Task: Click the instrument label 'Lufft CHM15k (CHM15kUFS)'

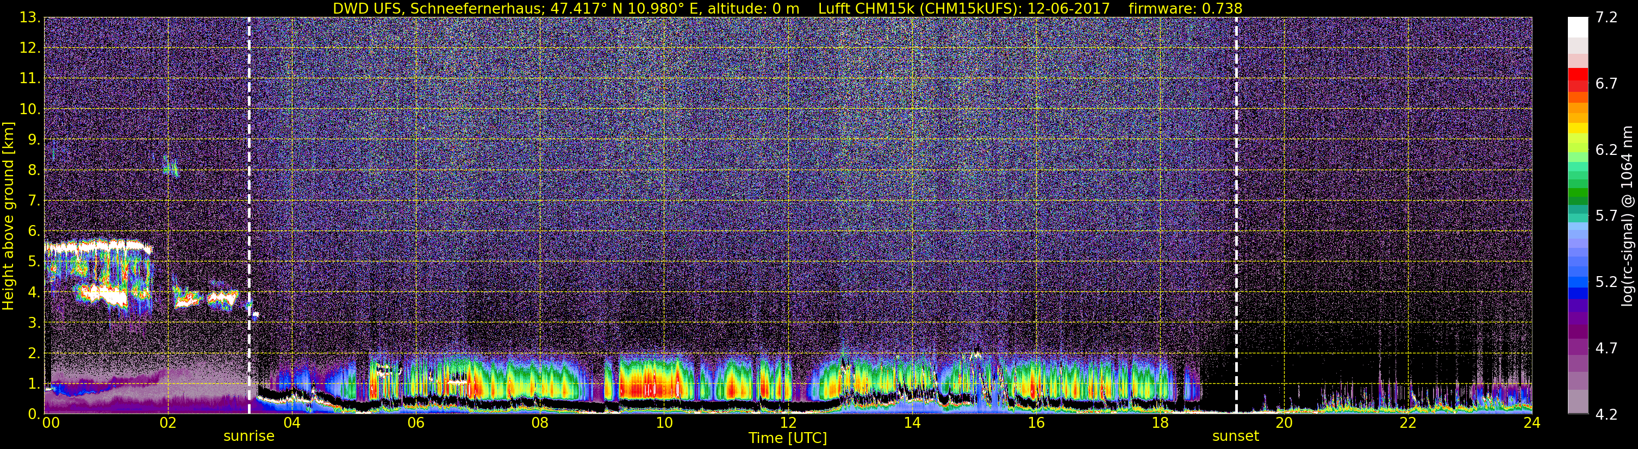Action: pos(919,8)
